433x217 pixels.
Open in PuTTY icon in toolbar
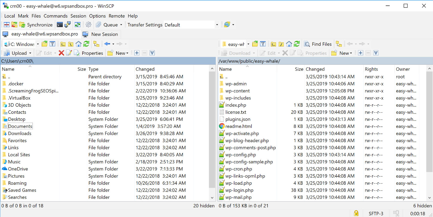coord(67,25)
